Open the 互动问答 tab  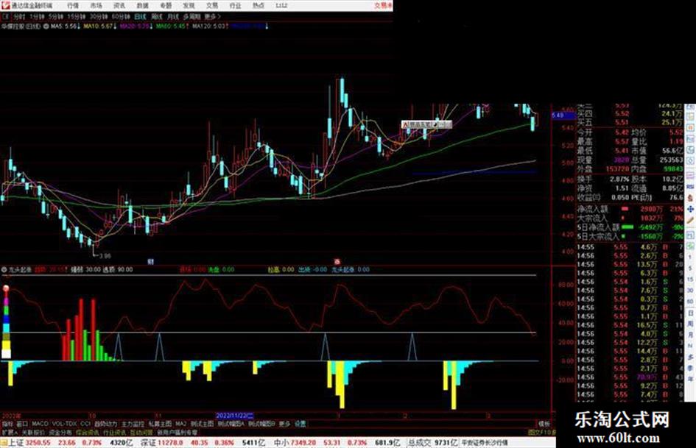pos(141,433)
